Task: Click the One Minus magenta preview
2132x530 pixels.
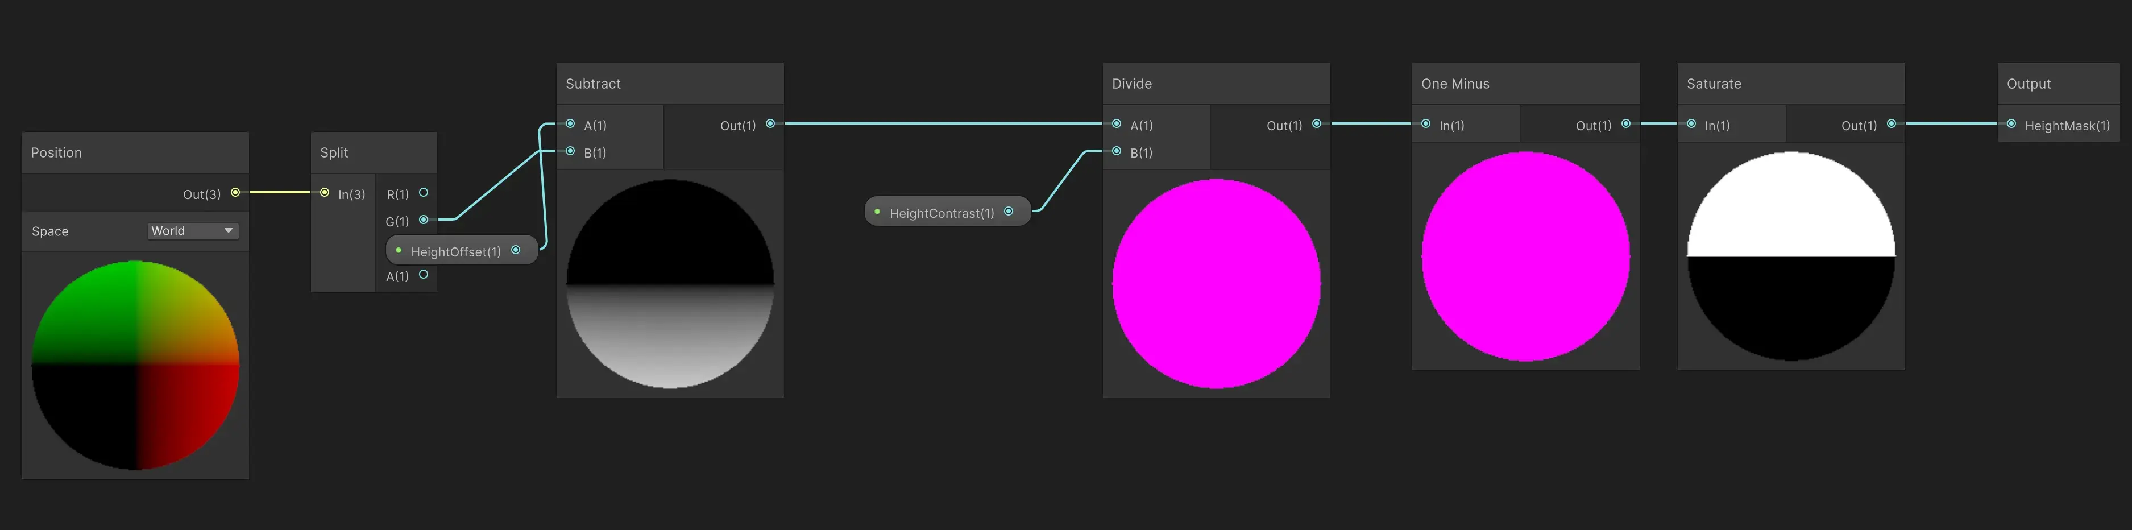Action: point(1525,256)
